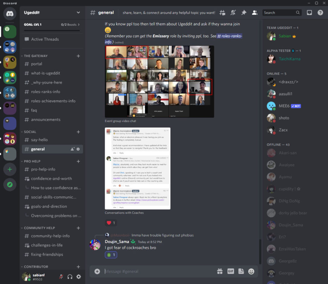The height and width of the screenshot is (284, 328).
Task: Click Sabian in the member list
Action: (x=285, y=36)
